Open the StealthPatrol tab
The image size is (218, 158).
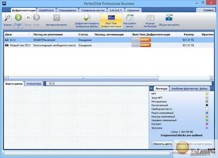pos(46,10)
